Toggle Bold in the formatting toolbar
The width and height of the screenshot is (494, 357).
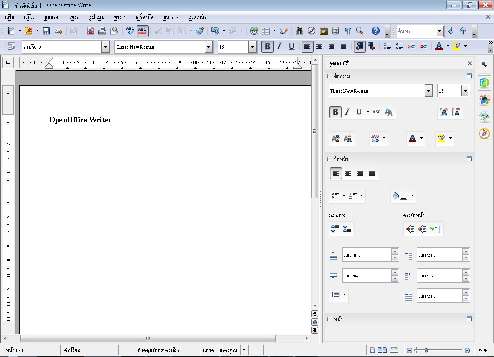coord(267,47)
